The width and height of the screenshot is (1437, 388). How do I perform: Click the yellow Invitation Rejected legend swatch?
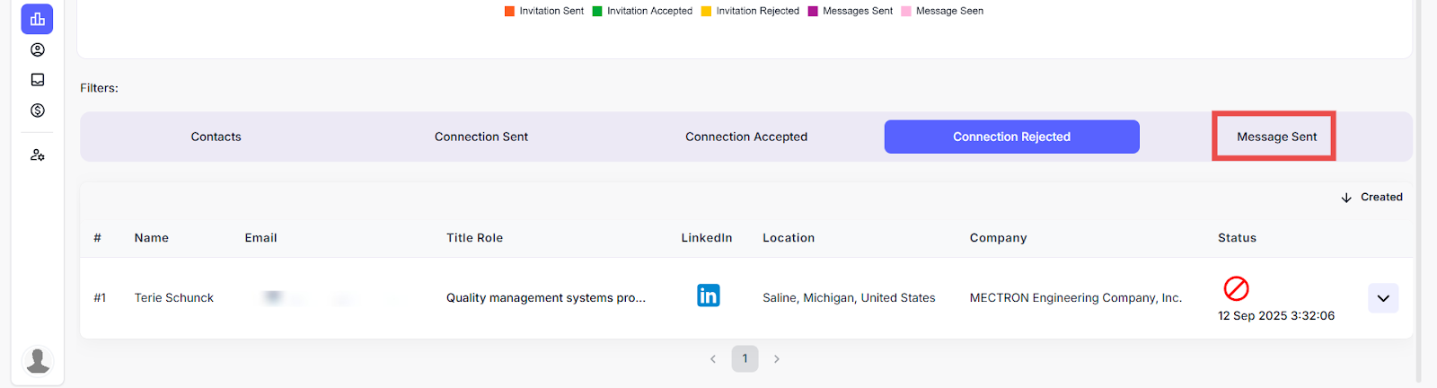point(707,12)
